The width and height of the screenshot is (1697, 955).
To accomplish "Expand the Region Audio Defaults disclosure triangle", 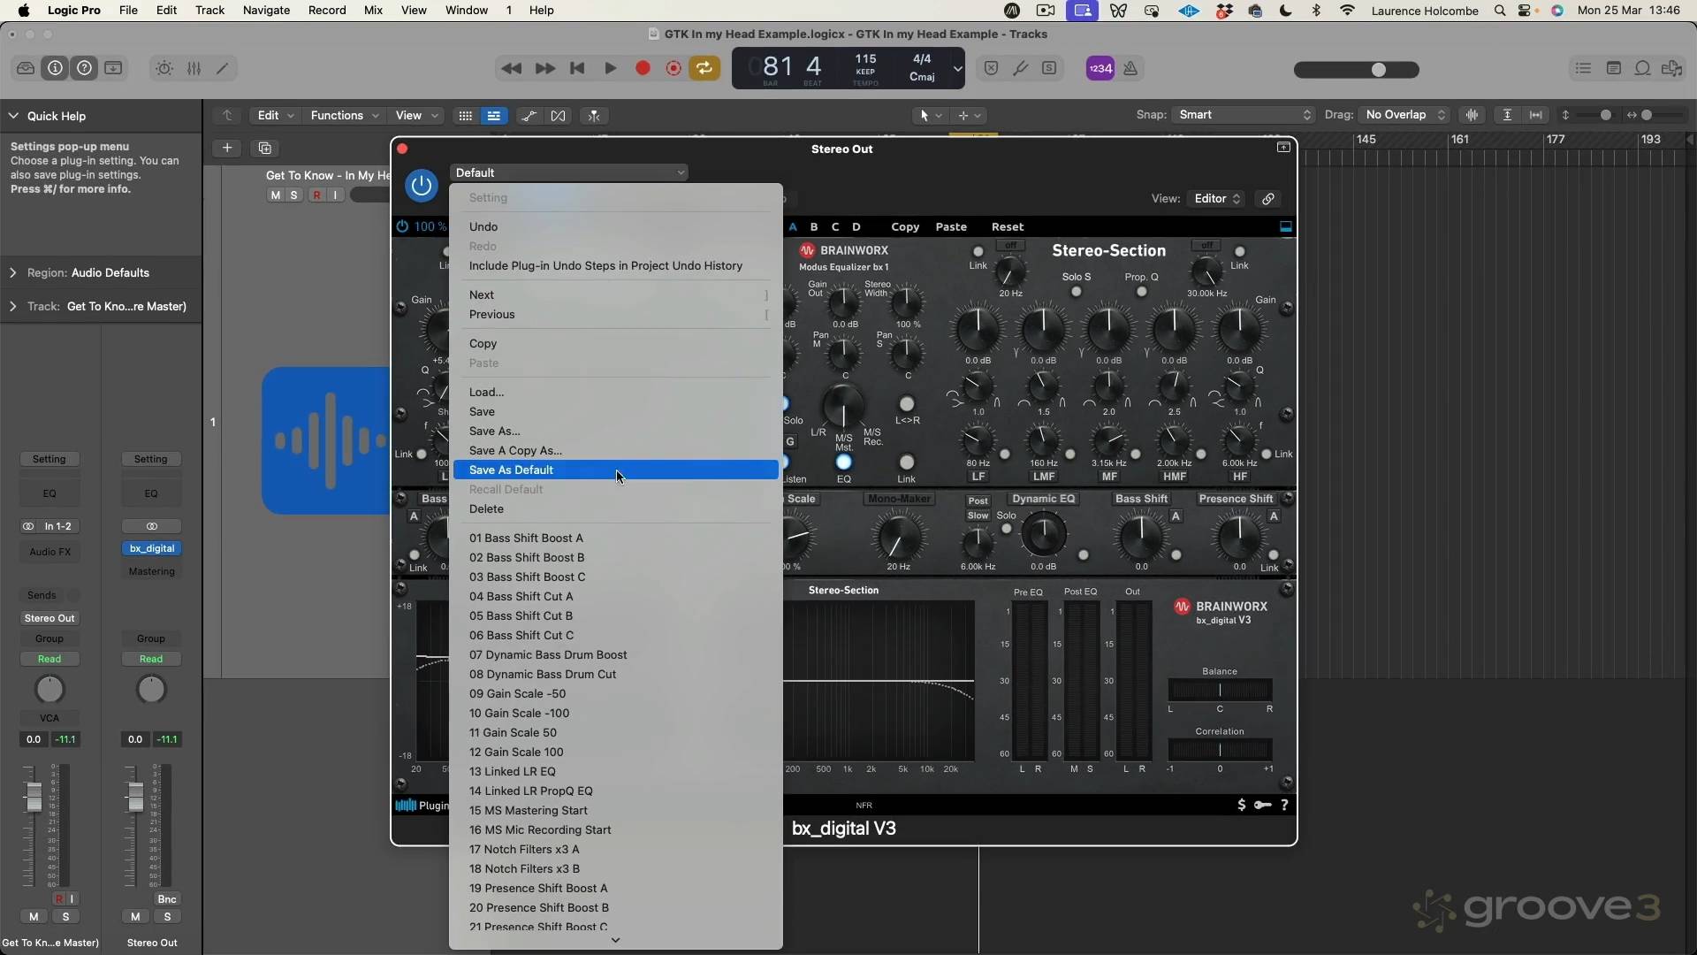I will (x=13, y=273).
